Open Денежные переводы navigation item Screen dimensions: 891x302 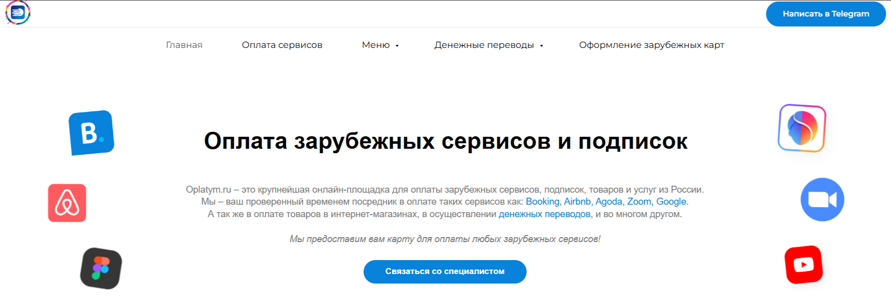(484, 45)
